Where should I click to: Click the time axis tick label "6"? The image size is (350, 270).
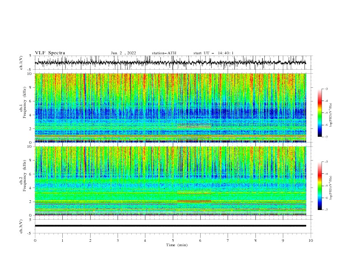(200, 240)
